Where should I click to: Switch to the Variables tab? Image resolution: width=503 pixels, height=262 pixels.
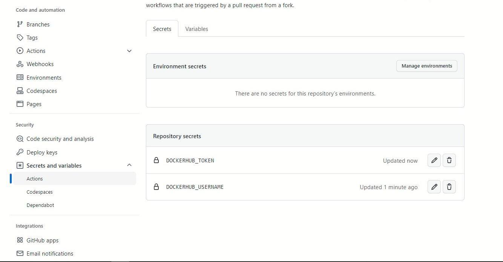point(196,29)
